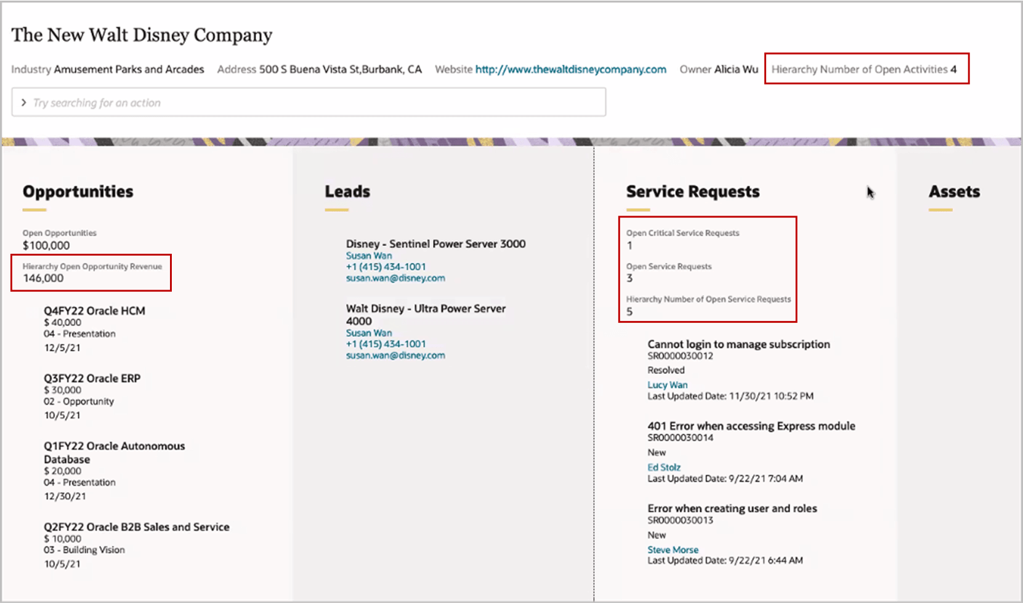The image size is (1023, 603).
Task: Open 'Error when creating user and roles' request
Action: tap(732, 509)
